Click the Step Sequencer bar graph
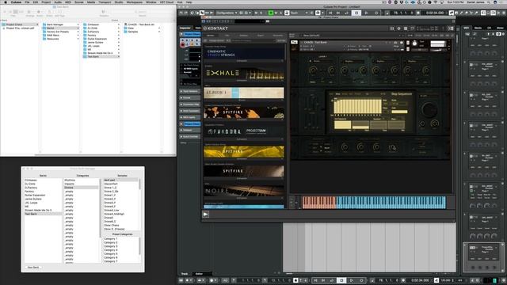The height and width of the screenshot is (285, 507). pos(357,106)
